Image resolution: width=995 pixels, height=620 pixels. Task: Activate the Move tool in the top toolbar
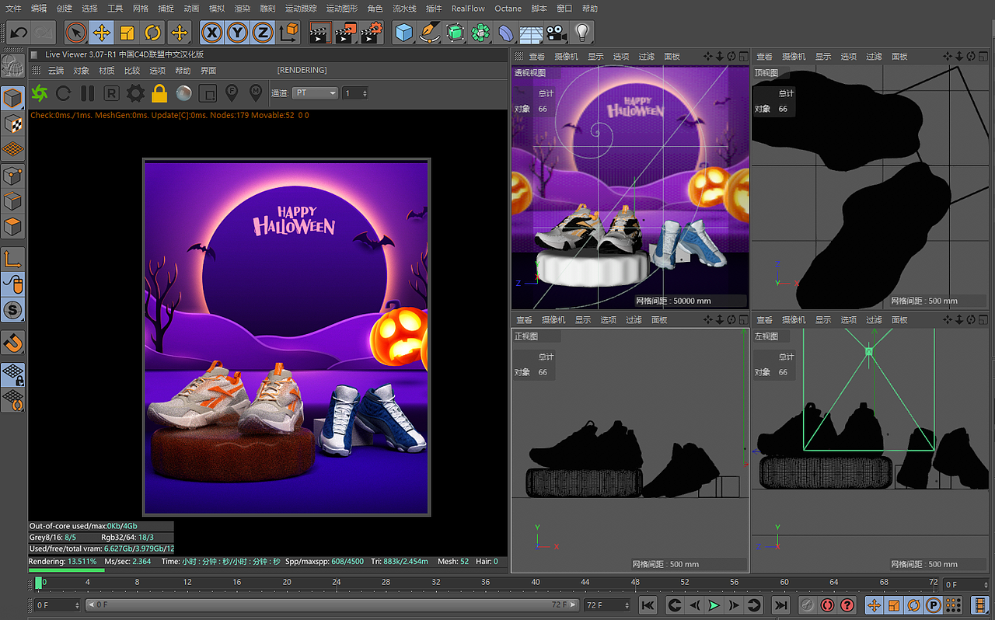point(101,33)
